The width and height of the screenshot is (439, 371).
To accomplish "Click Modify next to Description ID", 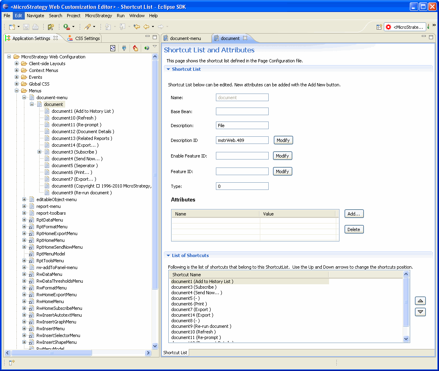I will pos(283,140).
